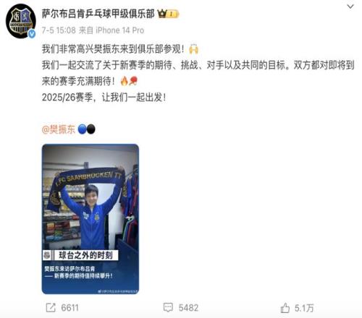Open comments via speech bubble icon
This screenshot has width=362, height=318.
click(x=168, y=308)
